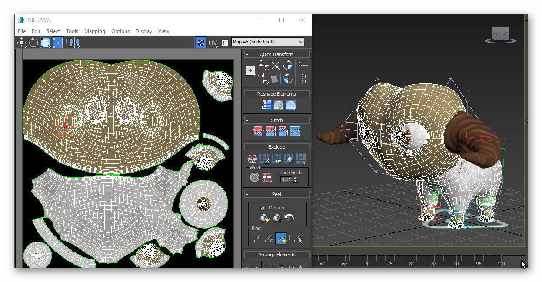The image size is (542, 282).
Task: Rotate selection +90 degrees around pivot
Action: pos(287,66)
